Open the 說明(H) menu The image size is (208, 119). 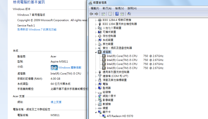pos(132,8)
